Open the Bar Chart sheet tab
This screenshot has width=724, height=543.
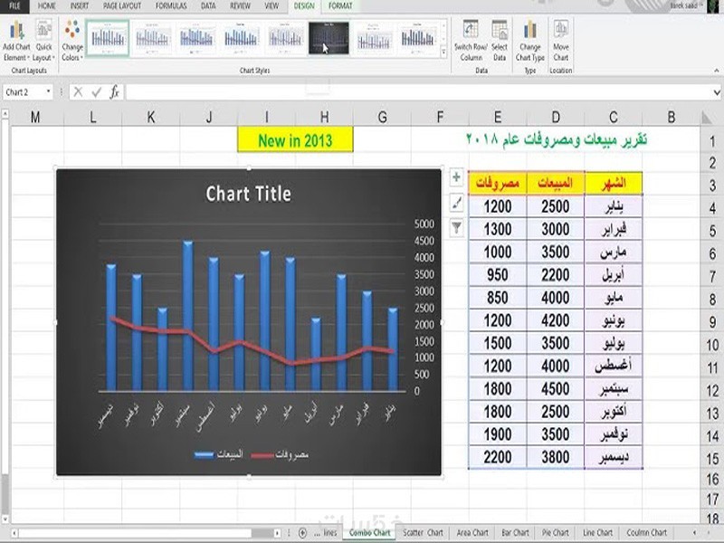(x=515, y=532)
